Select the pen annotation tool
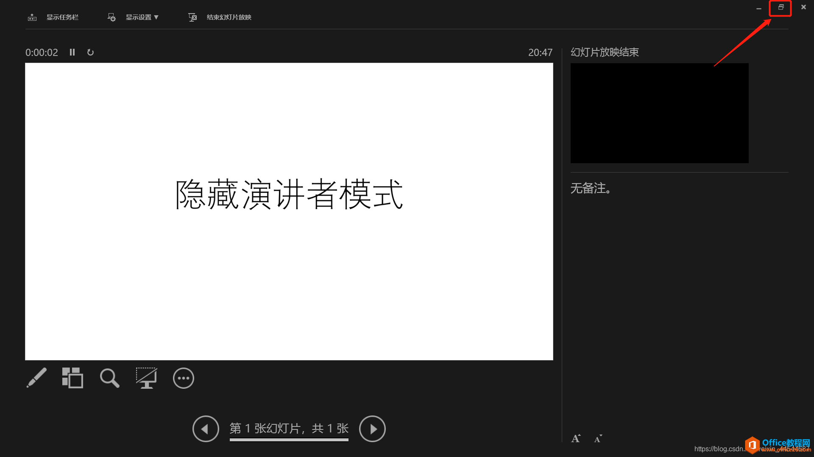 36,378
